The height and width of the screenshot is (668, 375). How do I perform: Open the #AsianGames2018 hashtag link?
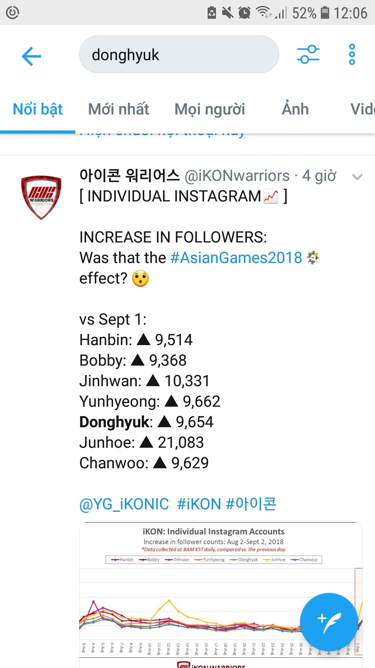point(236,258)
